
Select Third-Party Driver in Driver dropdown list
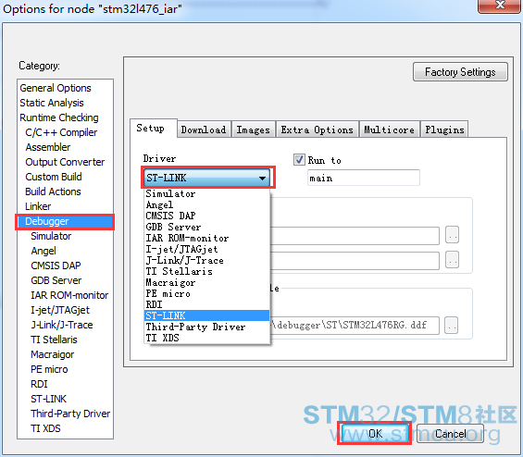(206, 327)
